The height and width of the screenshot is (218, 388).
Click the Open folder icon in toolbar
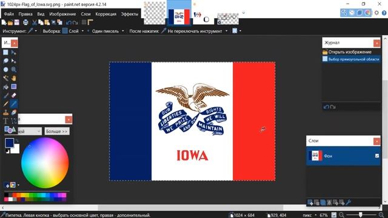pyautogui.click(x=10, y=22)
